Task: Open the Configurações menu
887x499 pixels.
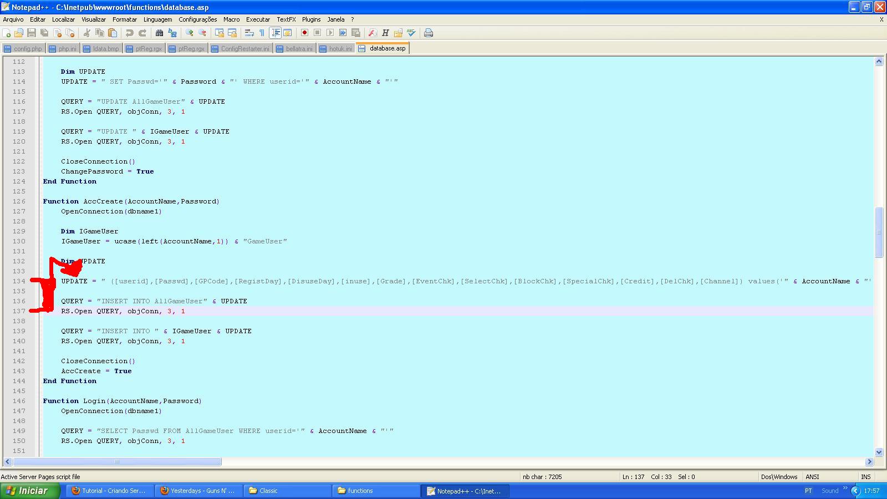Action: [198, 19]
